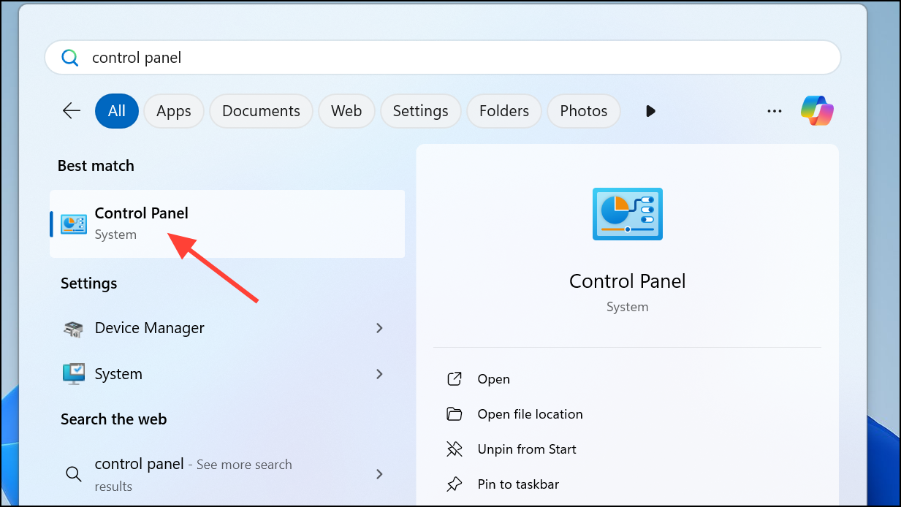Screen dimensions: 901x507
Task: Filter results by Settings tab
Action: (420, 111)
